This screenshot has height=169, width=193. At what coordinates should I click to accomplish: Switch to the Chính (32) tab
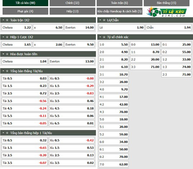coord(72,3)
